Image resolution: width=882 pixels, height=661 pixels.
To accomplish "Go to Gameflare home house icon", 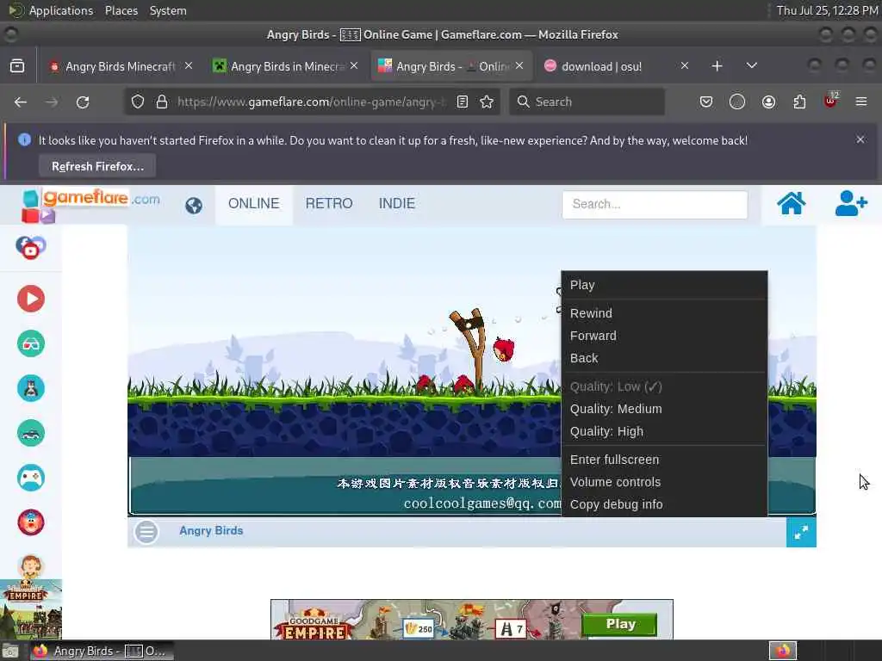I will point(791,203).
